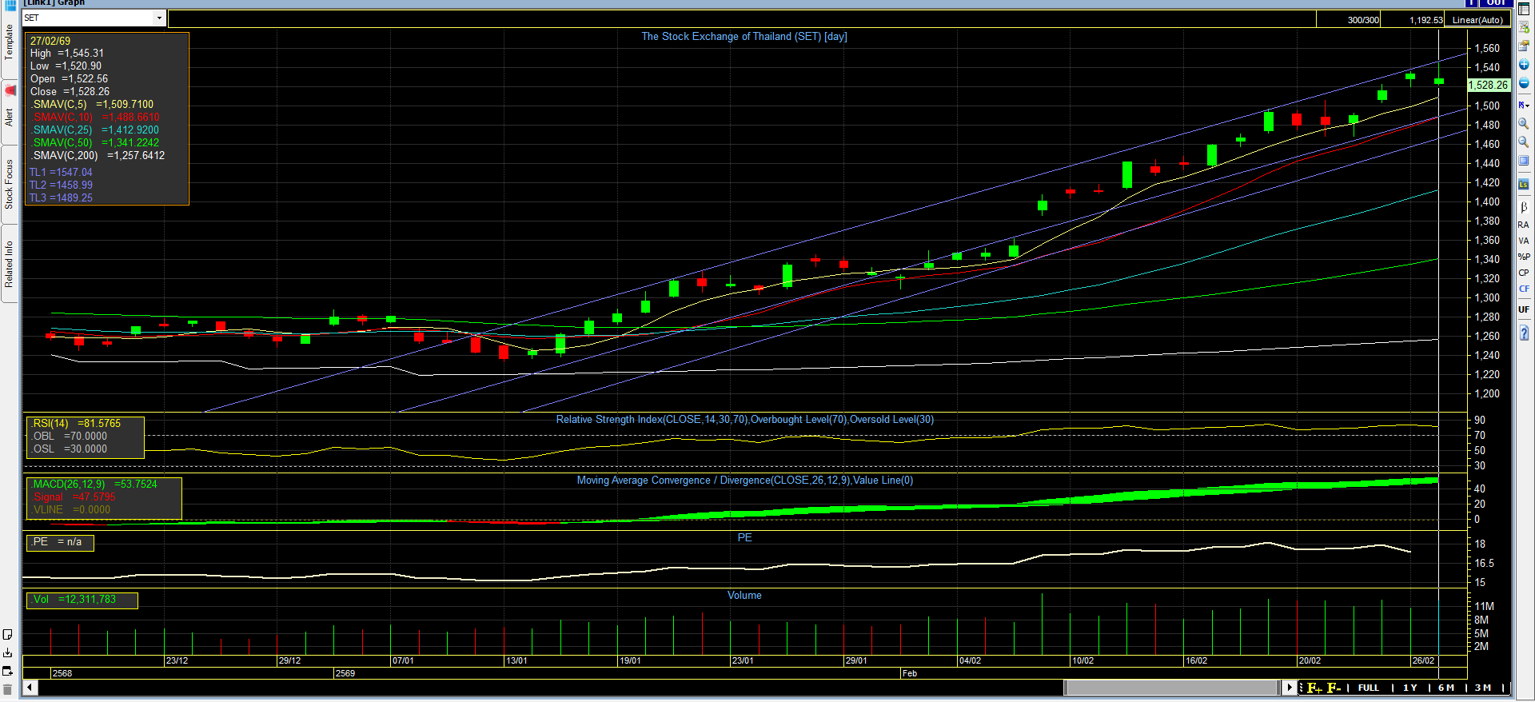Click the F+ button
Viewport: 1535px width, 702px height.
coord(1314,688)
